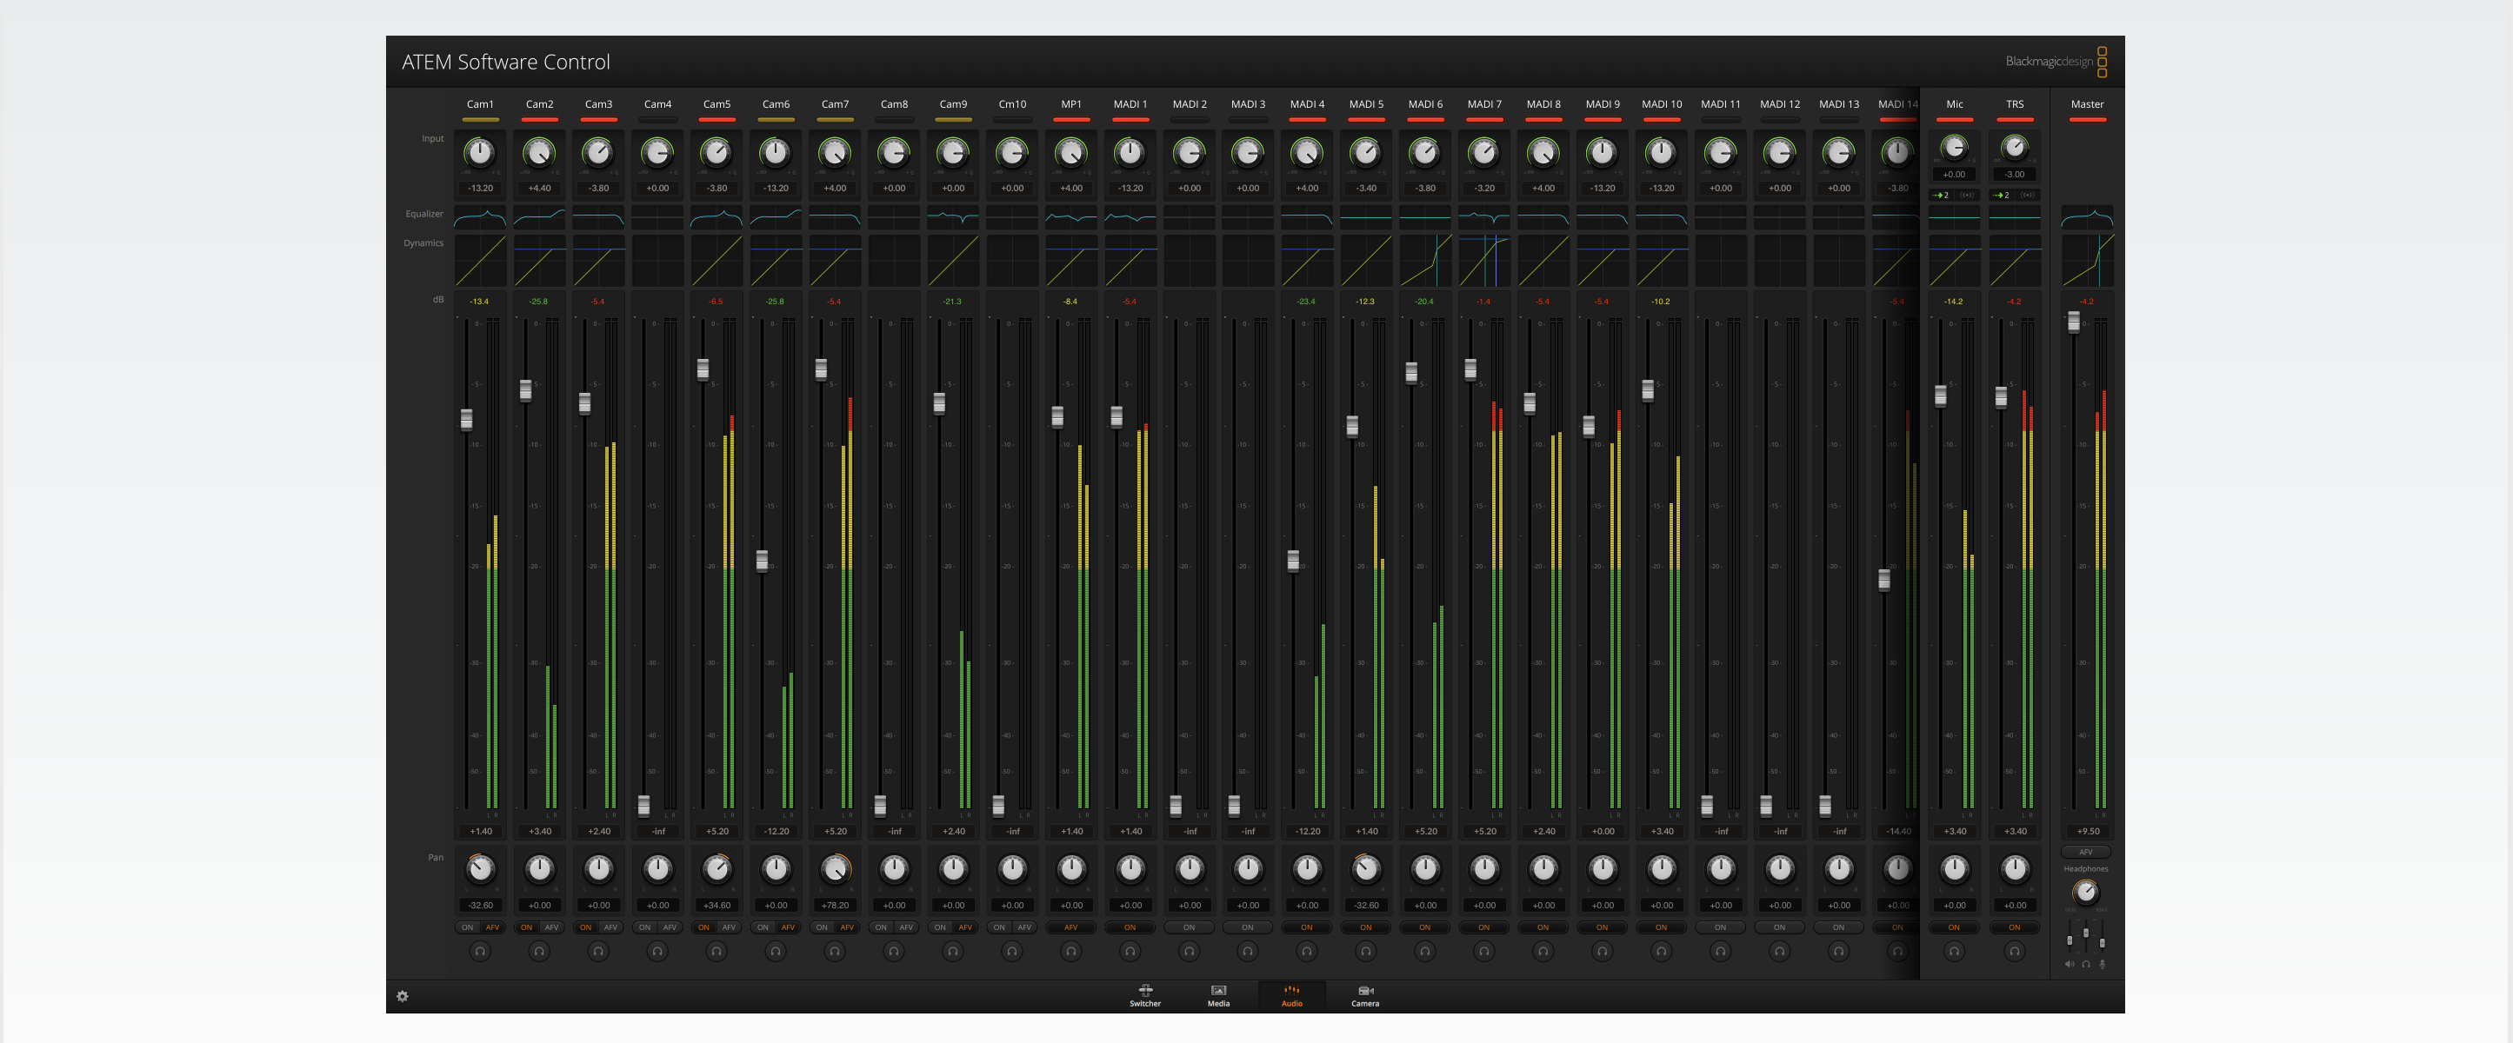This screenshot has height=1043, width=2513.
Task: Click the Cam8 fader handle
Action: [x=880, y=805]
